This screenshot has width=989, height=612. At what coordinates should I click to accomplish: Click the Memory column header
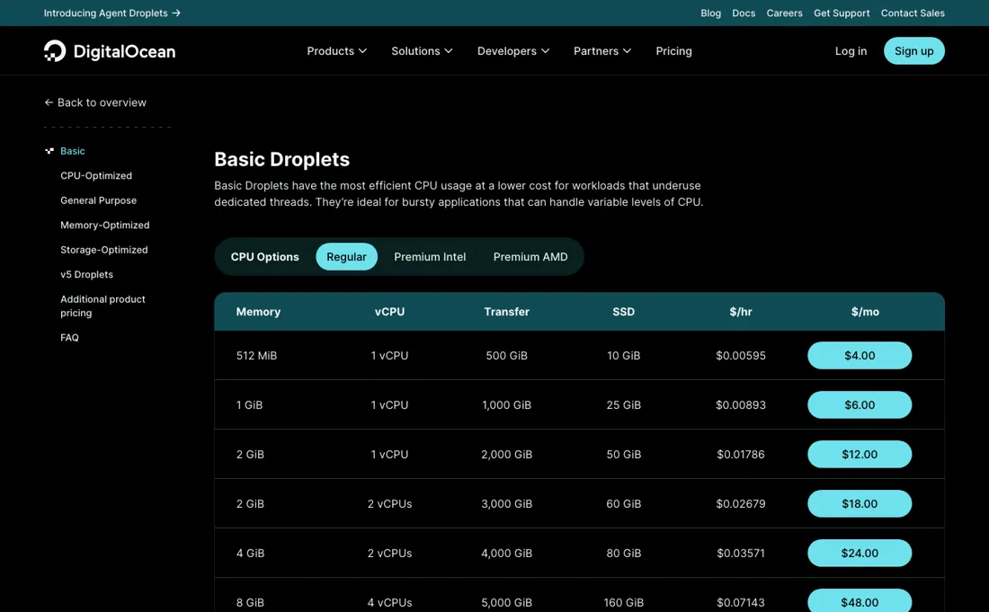[x=258, y=311]
